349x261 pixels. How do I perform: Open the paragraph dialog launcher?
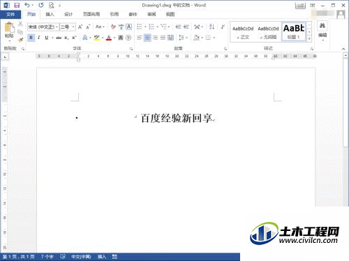pyautogui.click(x=225, y=49)
